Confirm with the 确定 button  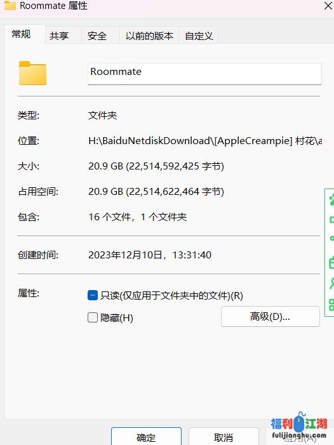coord(146,437)
